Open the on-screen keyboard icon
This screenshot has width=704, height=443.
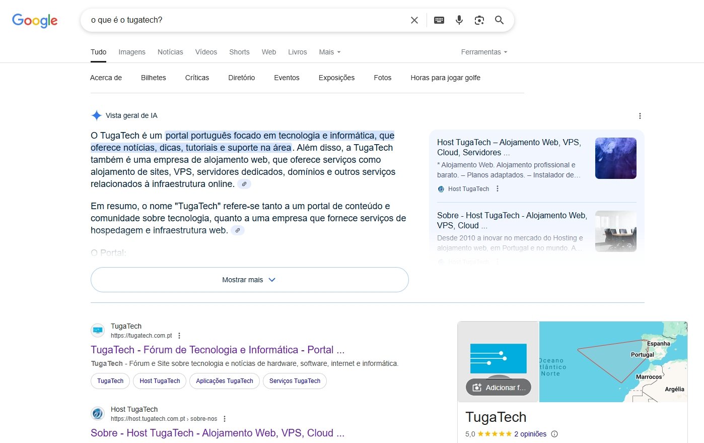pyautogui.click(x=439, y=20)
